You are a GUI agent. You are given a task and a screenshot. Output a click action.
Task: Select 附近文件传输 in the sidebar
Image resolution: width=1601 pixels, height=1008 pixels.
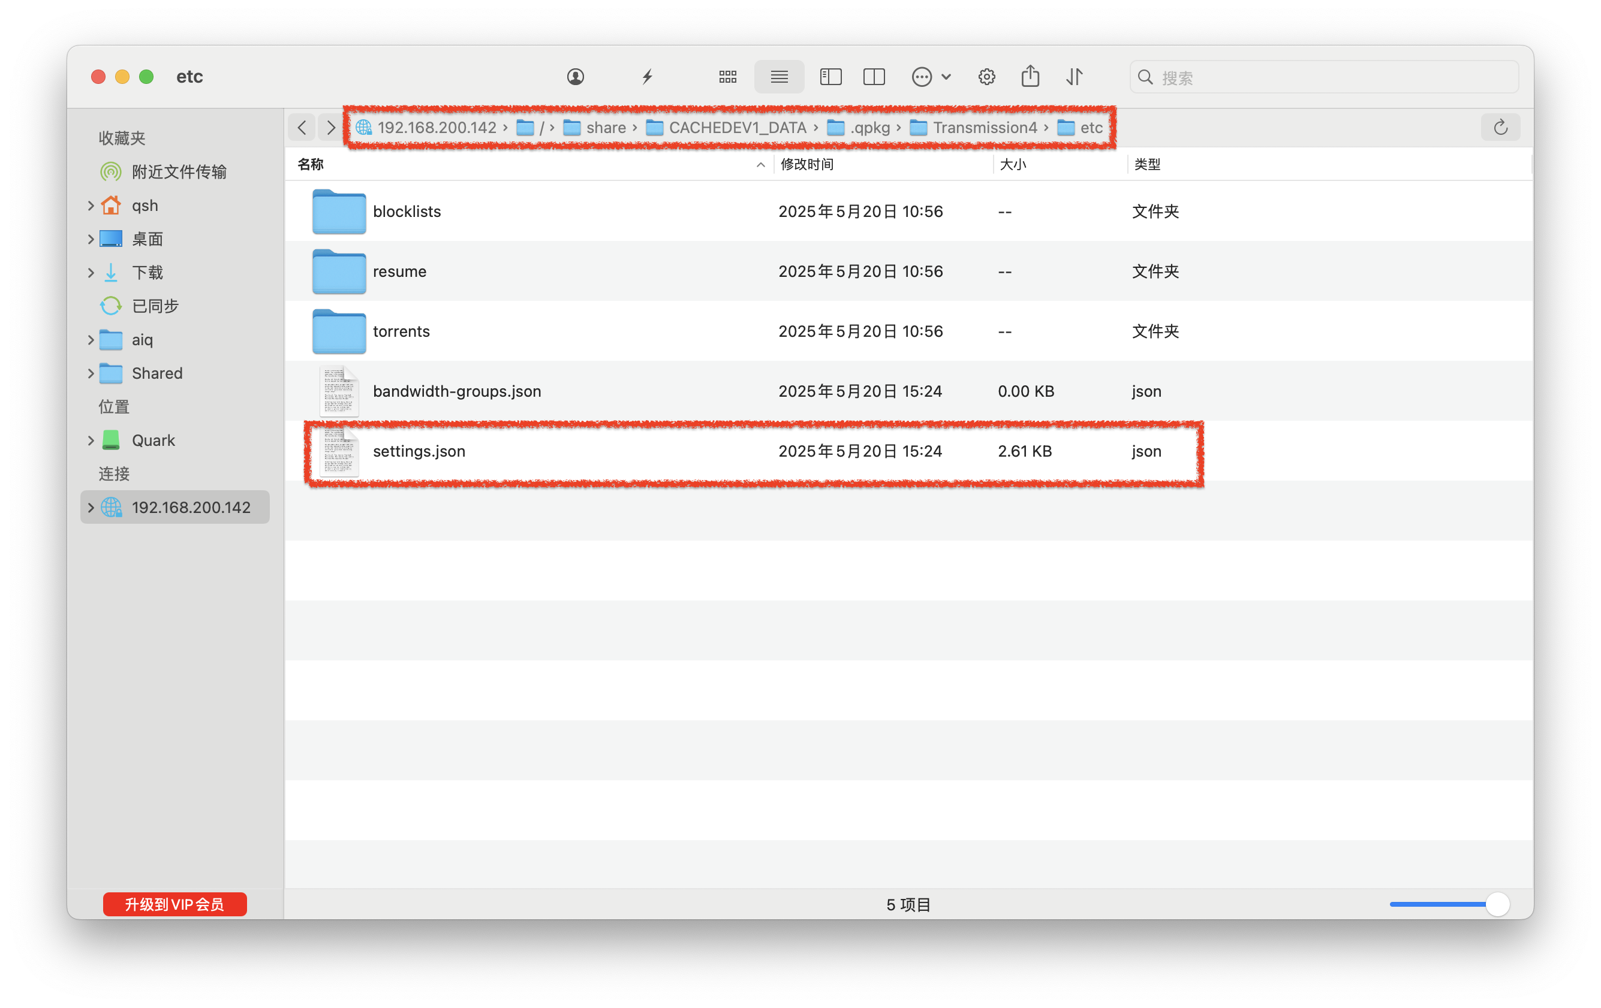(178, 172)
